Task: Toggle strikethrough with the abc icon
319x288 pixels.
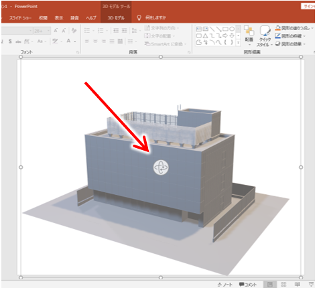Action: tap(18, 42)
